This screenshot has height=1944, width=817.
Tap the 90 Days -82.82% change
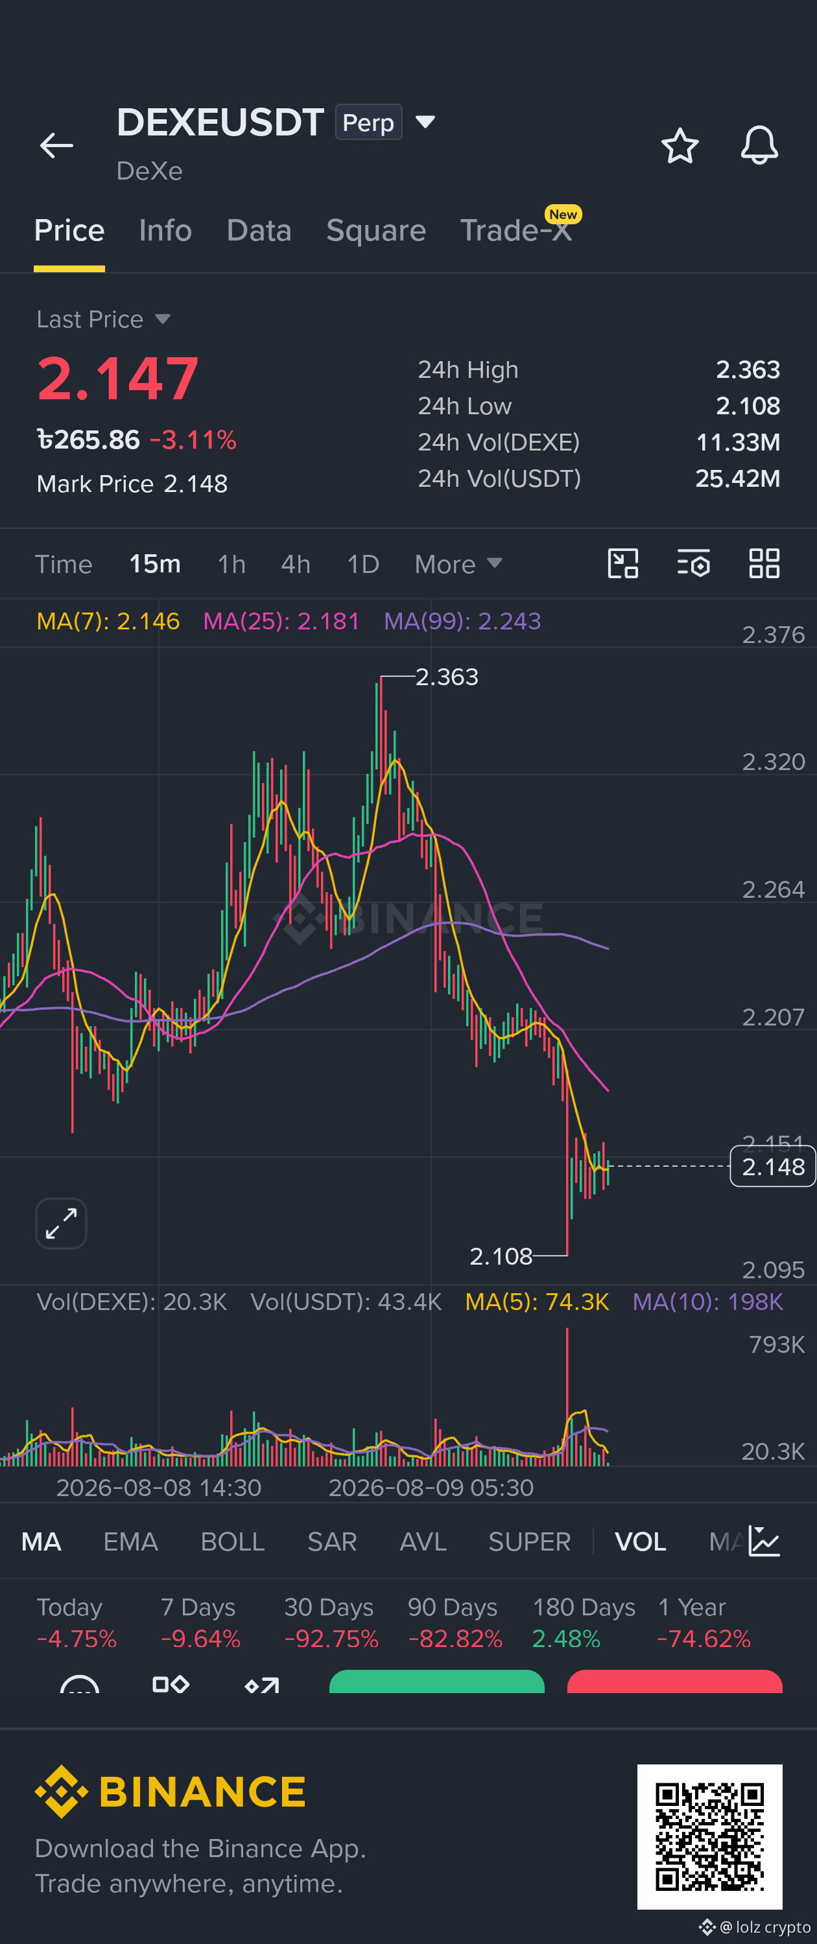455,1622
